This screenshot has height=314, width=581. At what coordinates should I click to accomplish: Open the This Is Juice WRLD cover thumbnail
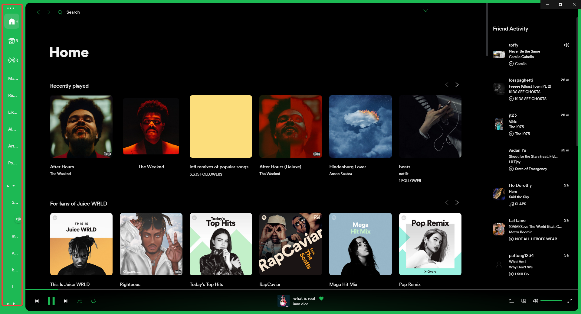click(x=81, y=244)
